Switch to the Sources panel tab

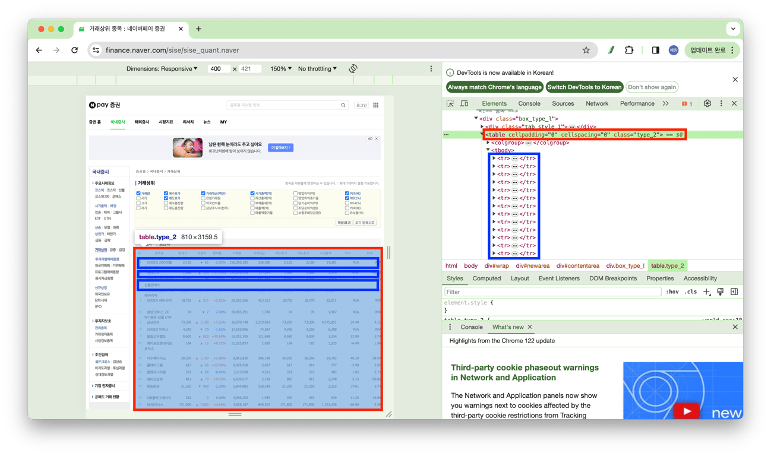click(x=563, y=104)
